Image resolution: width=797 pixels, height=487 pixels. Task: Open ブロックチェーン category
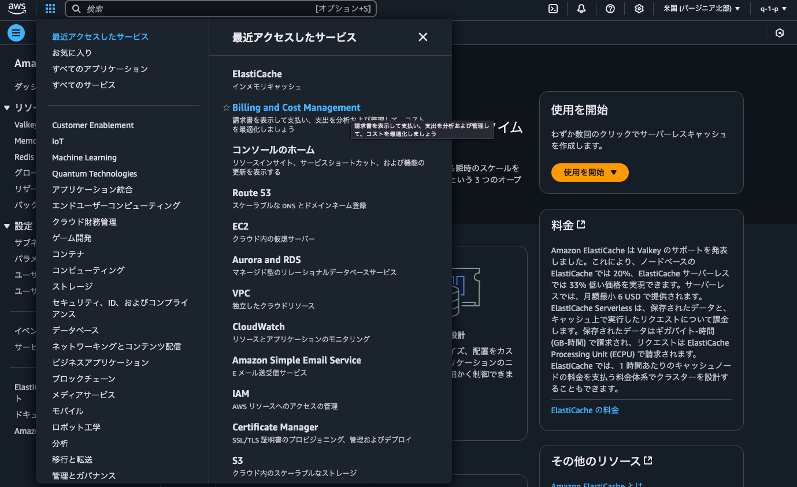tap(84, 379)
